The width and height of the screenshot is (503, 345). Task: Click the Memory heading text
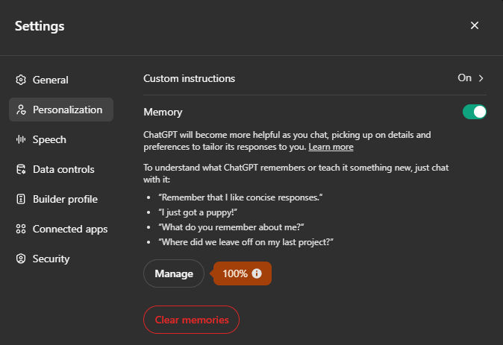pyautogui.click(x=163, y=112)
